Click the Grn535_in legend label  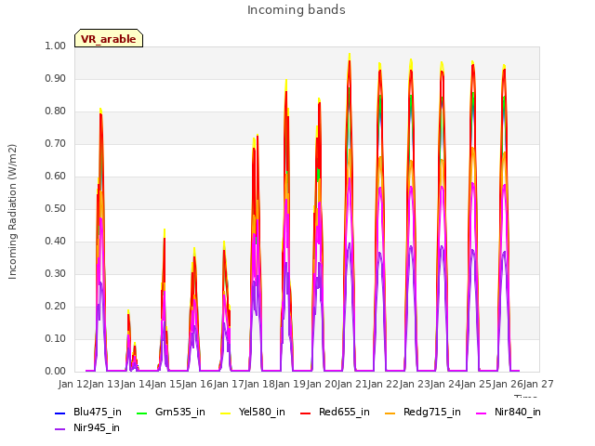coord(179,413)
